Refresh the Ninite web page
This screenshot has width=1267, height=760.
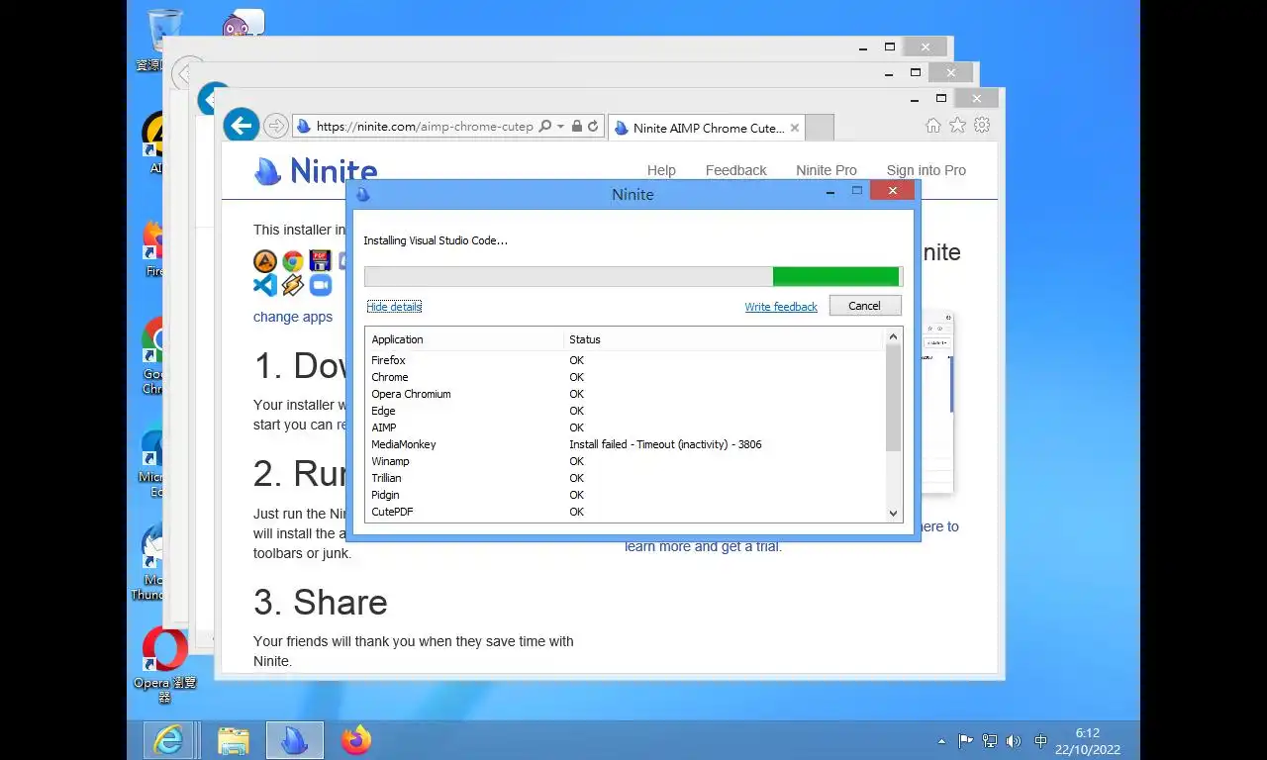[593, 127]
